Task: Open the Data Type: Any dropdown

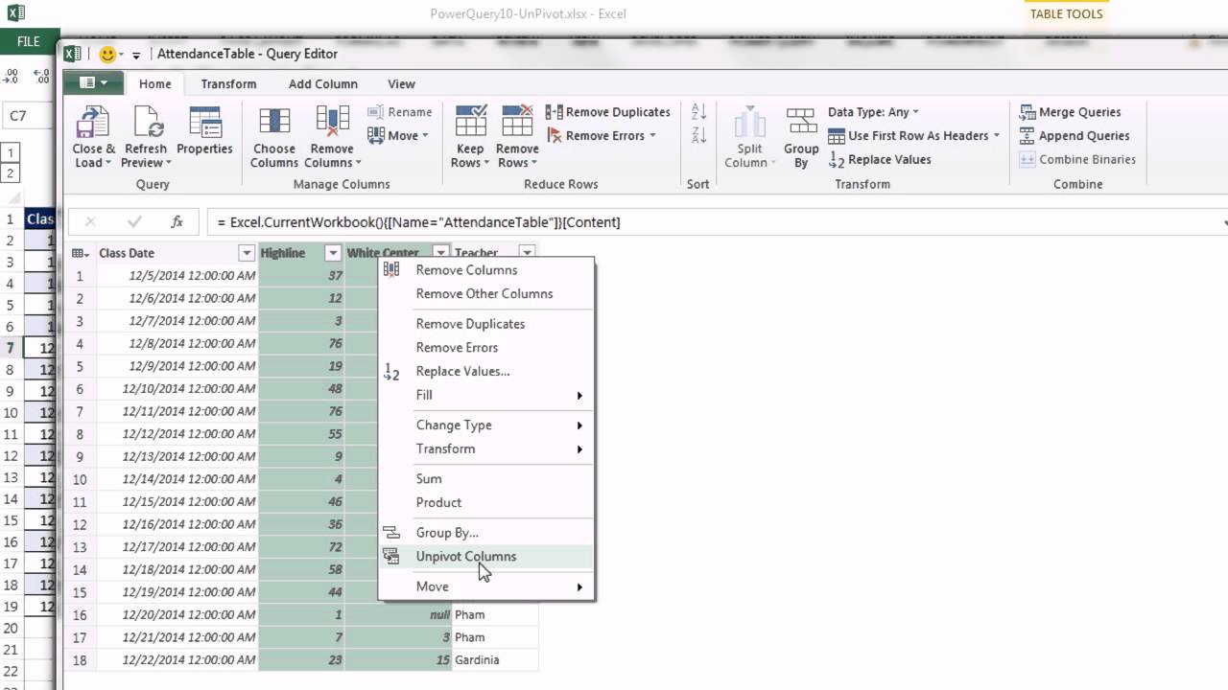Action: pos(873,112)
